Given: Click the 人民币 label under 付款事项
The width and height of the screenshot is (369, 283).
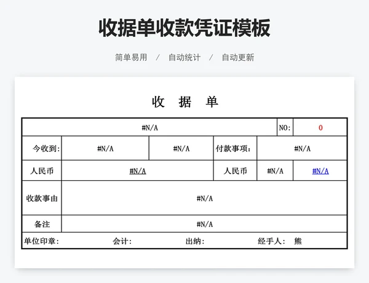Looking at the screenshot, I should [x=235, y=170].
